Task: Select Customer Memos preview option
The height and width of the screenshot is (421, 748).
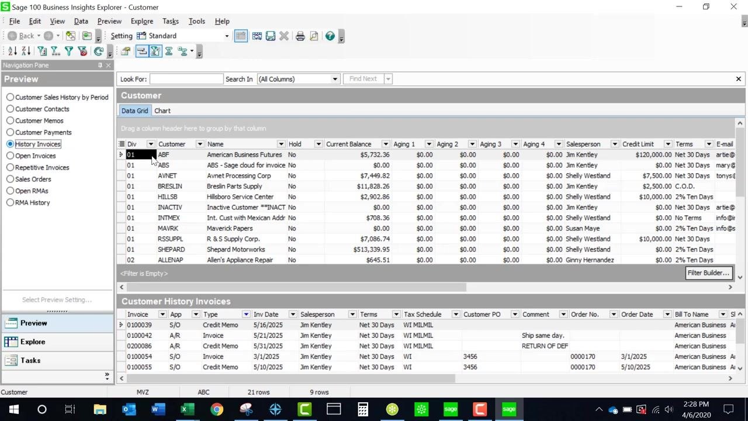Action: pyautogui.click(x=35, y=120)
